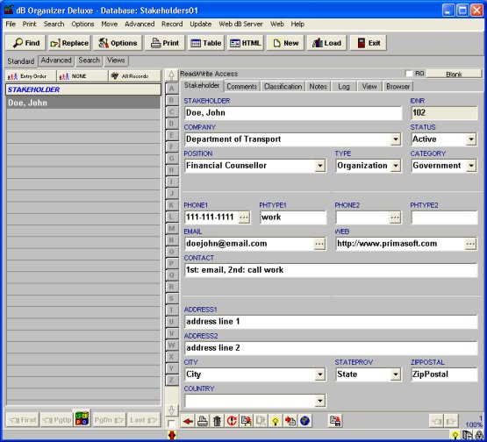
Task: Click the Replace toolbar button
Action: [69, 43]
